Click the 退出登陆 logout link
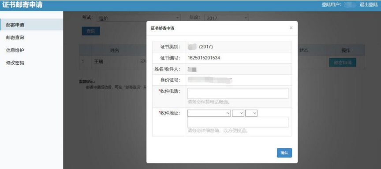 [x=369, y=5]
